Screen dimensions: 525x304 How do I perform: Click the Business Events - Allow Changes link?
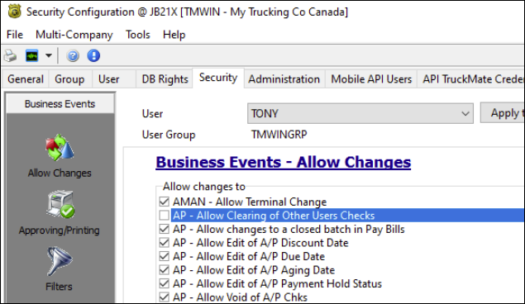[x=284, y=162]
